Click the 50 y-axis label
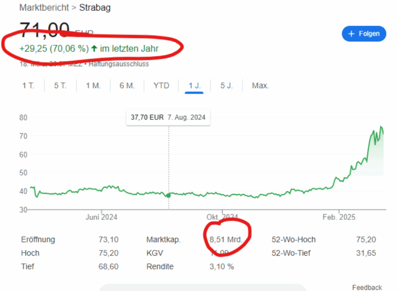 [x=23, y=173]
